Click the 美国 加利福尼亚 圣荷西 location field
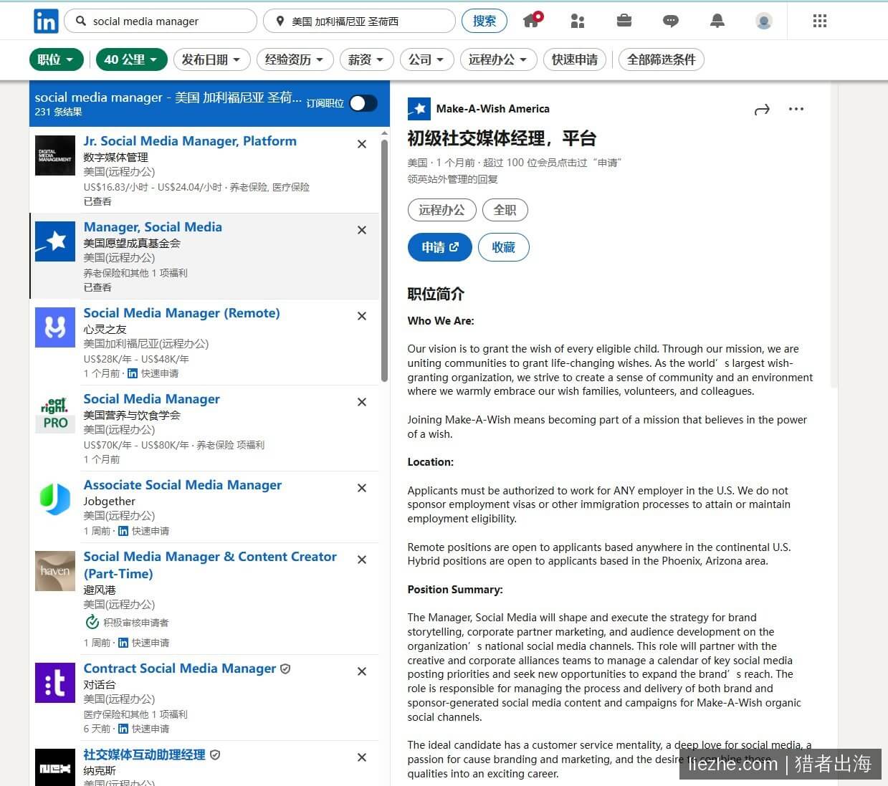 pyautogui.click(x=359, y=21)
